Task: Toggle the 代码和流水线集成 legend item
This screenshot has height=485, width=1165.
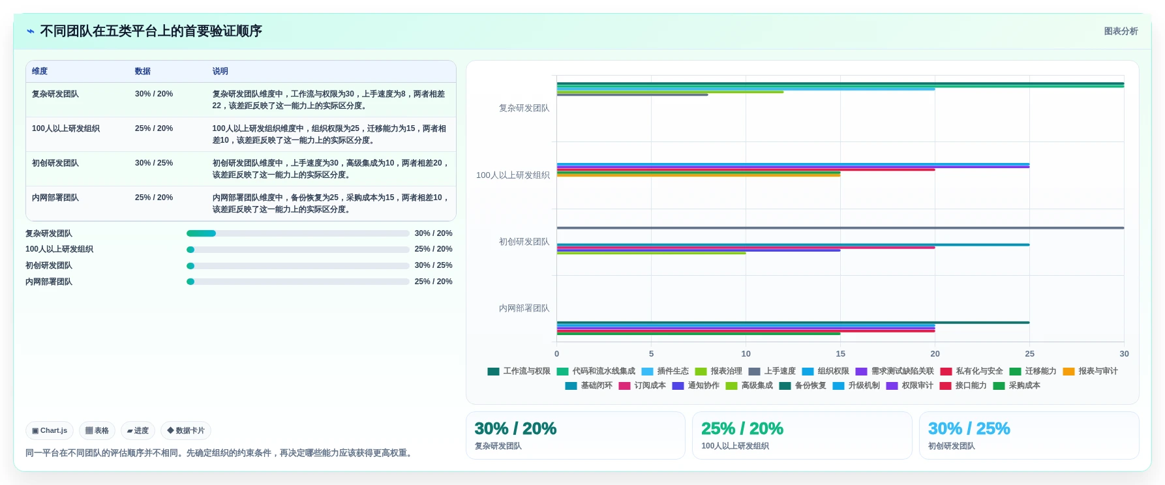Action: coord(596,371)
